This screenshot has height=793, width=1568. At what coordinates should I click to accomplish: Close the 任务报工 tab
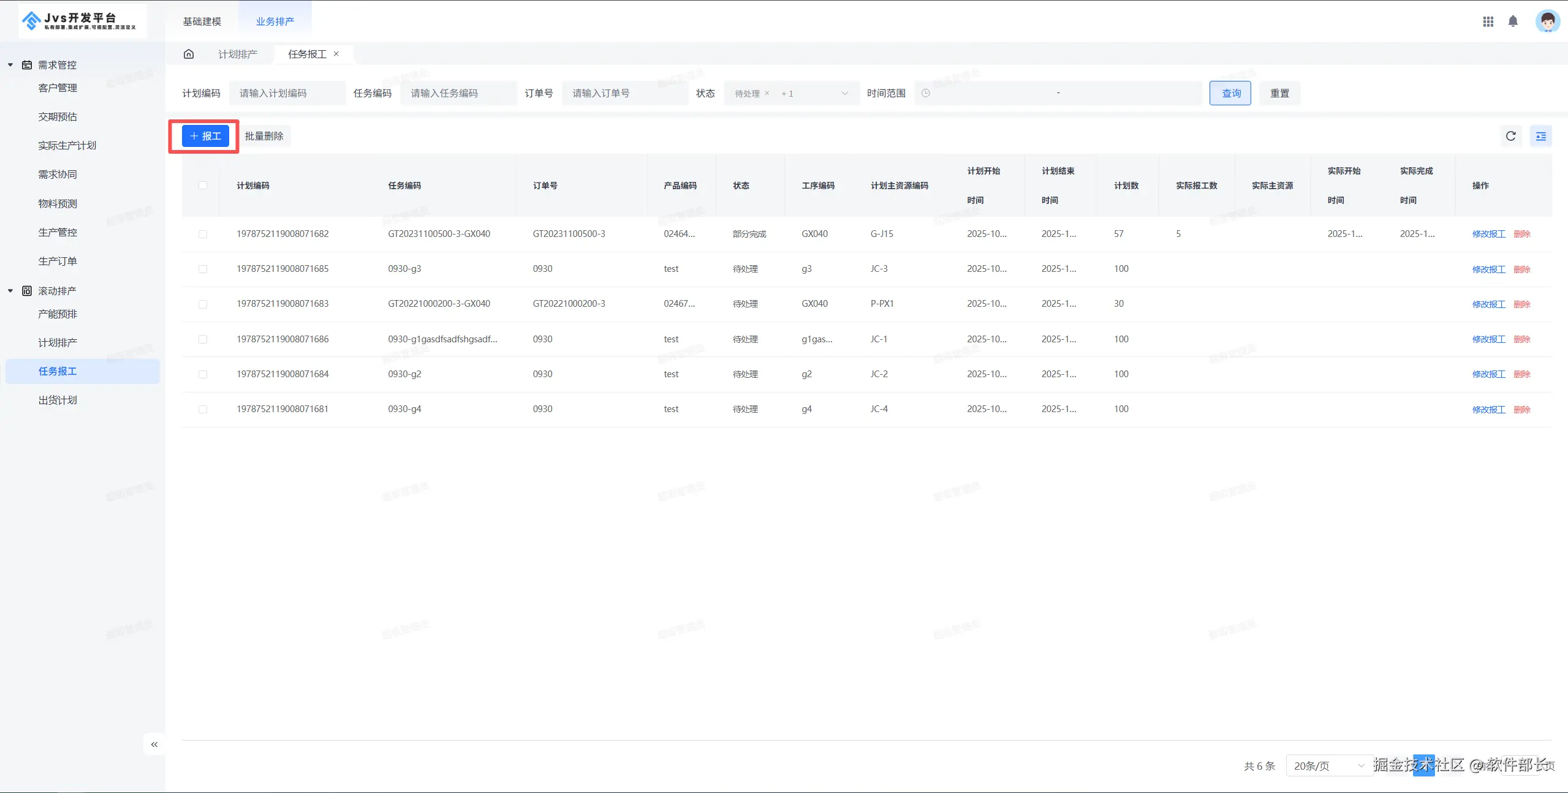(x=336, y=54)
